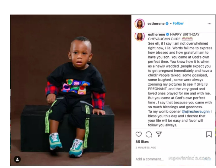Share post via paper plane icon

159,134
